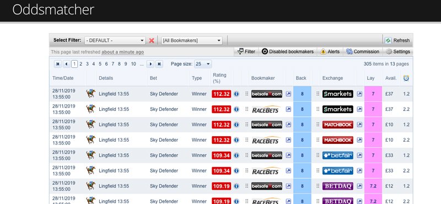The image size is (441, 204).
Task: Click the 112.32 rating in the betsafe/Smarkets row
Action: [222, 94]
